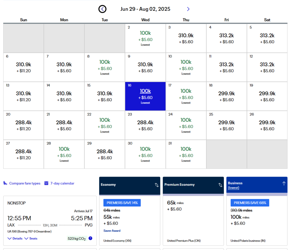
Task: Select the highlighted July 16 date
Action: pyautogui.click(x=145, y=96)
